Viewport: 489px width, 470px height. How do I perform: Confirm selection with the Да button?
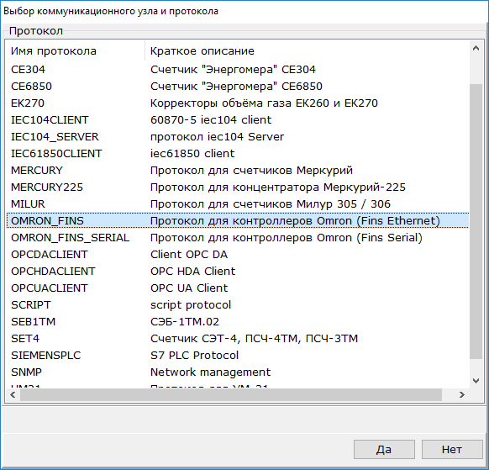(x=384, y=450)
